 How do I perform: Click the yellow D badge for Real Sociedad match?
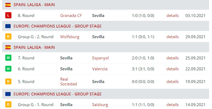coord(8,81)
